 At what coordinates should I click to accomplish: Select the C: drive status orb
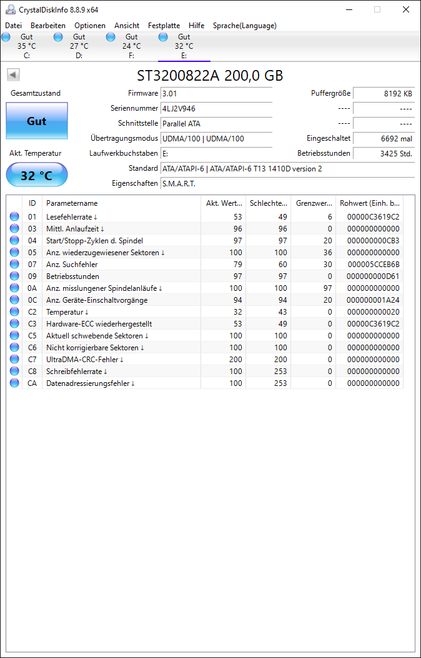click(6, 37)
